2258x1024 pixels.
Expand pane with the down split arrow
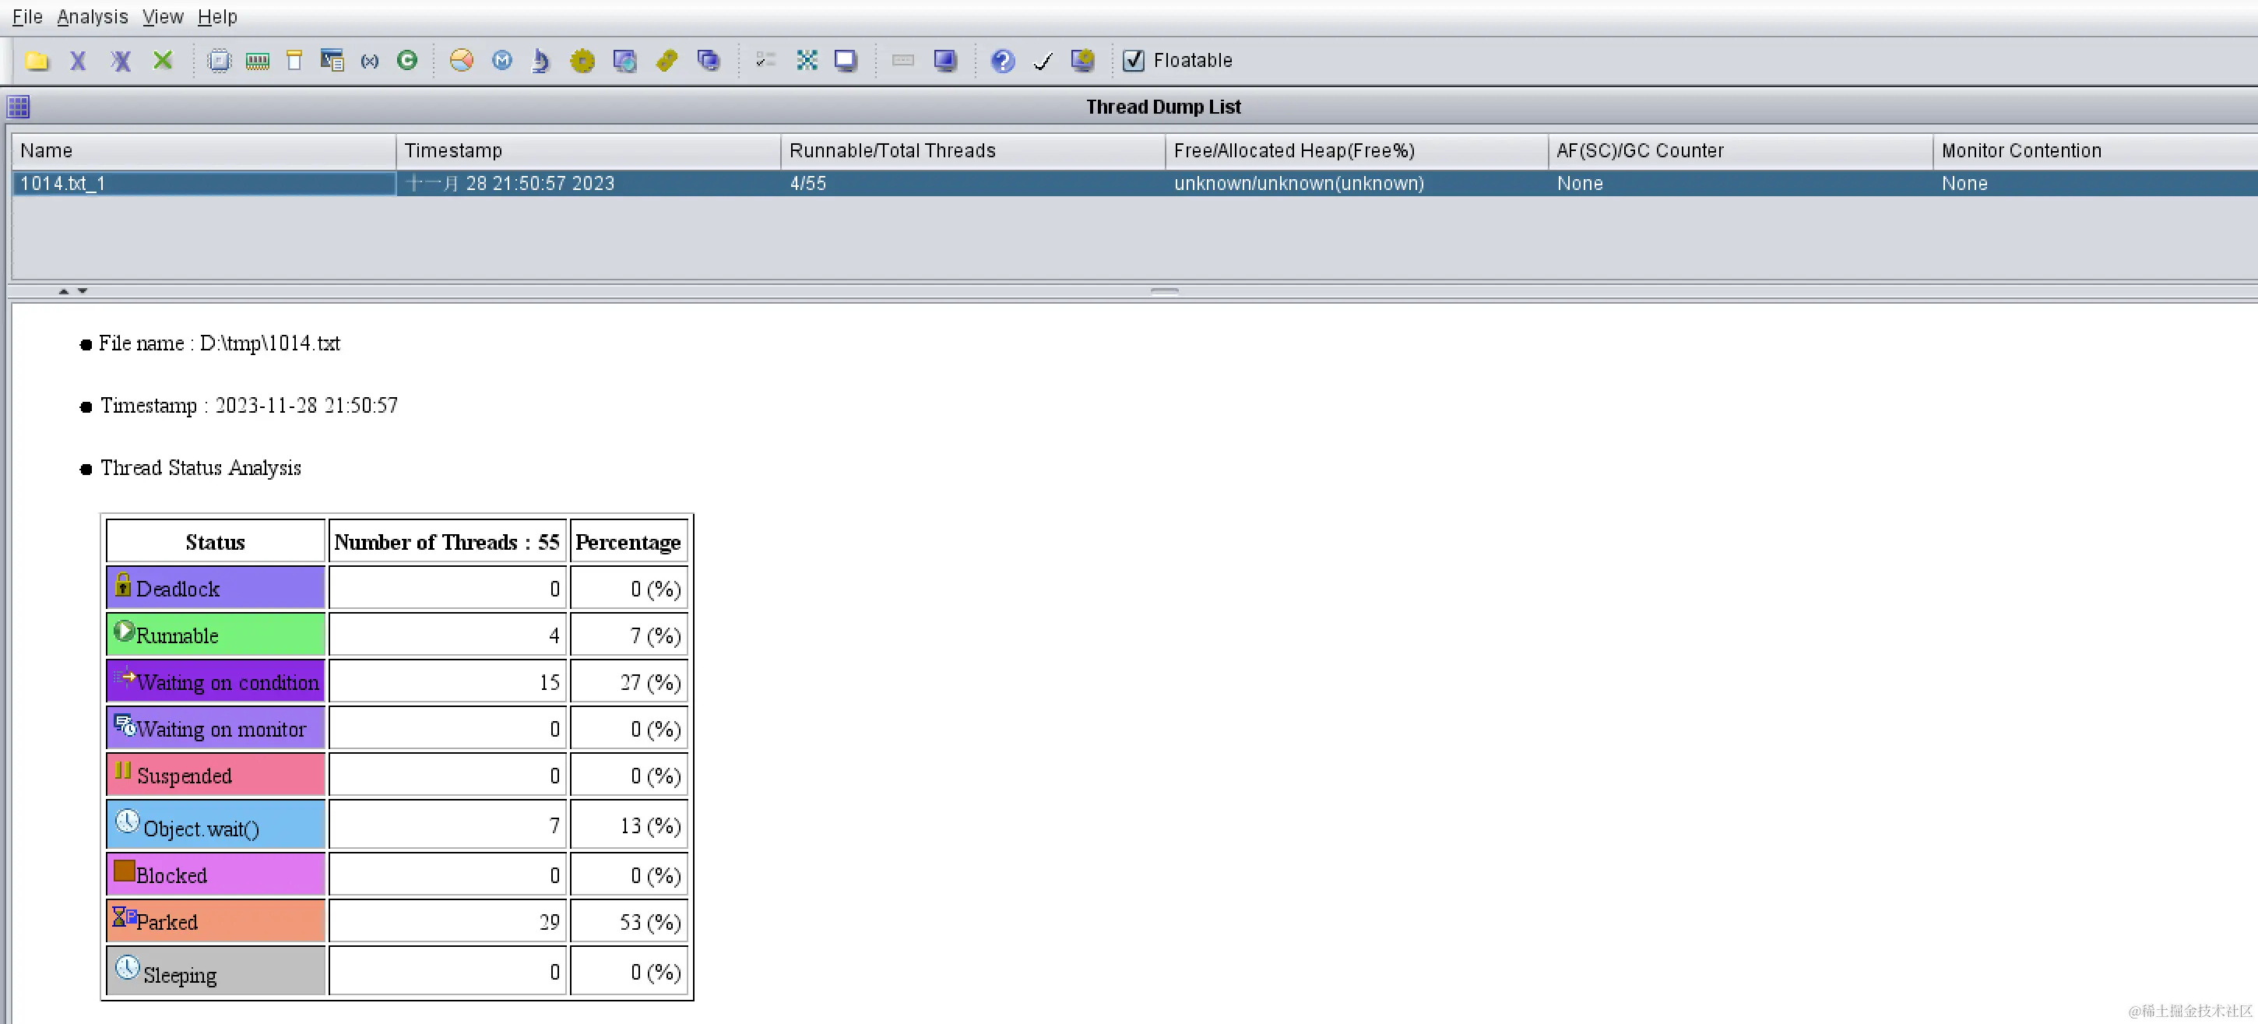point(83,291)
